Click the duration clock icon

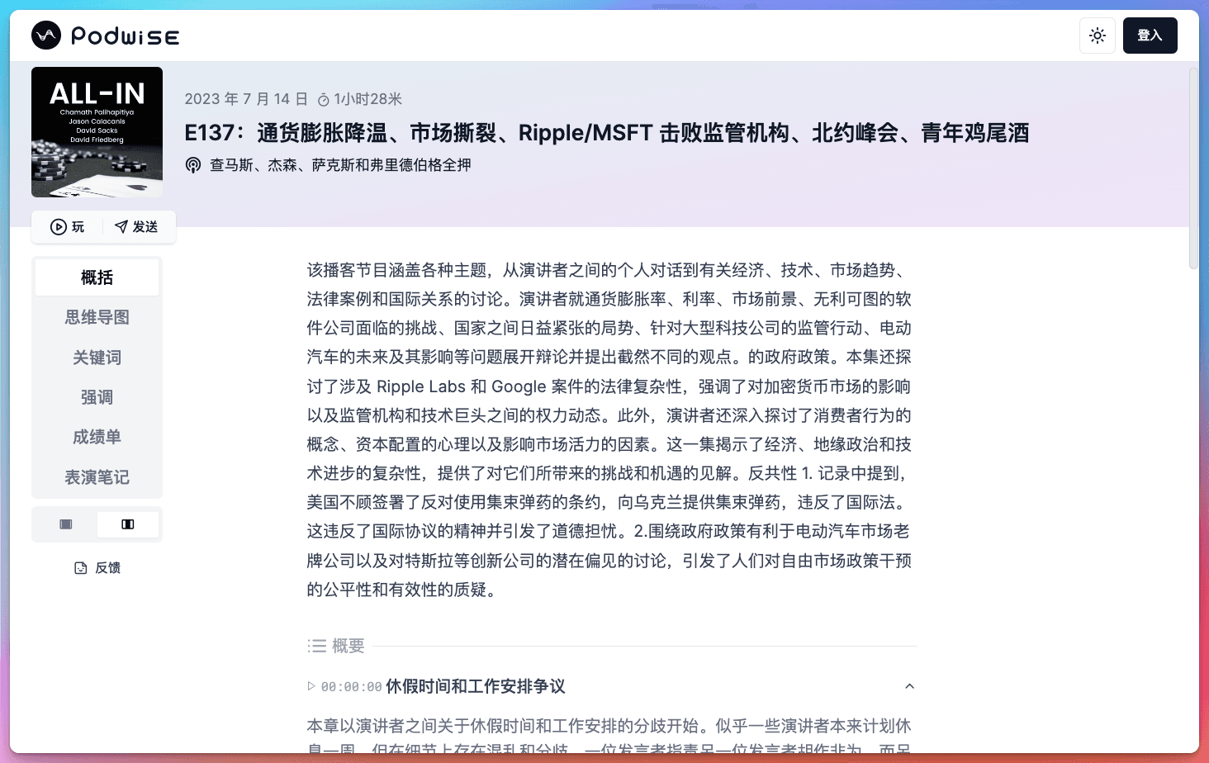pos(324,100)
